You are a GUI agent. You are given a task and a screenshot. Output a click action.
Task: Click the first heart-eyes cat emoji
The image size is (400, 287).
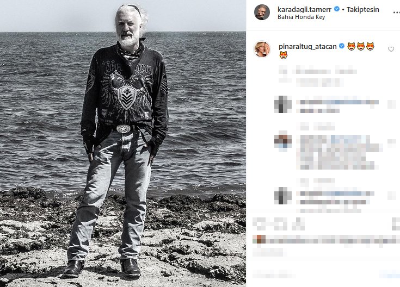[x=351, y=46]
